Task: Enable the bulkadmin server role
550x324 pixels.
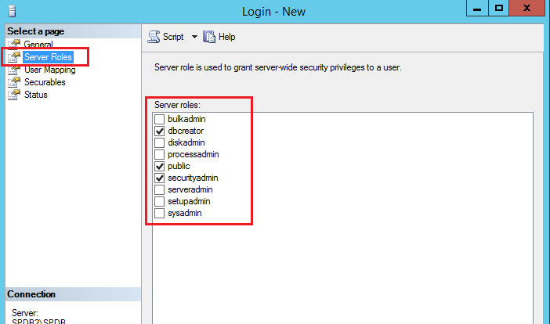Action: pos(160,119)
